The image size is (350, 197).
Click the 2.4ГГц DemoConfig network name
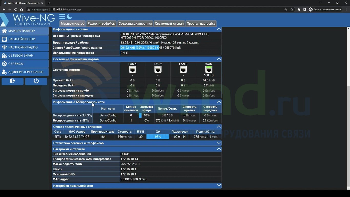108,115
